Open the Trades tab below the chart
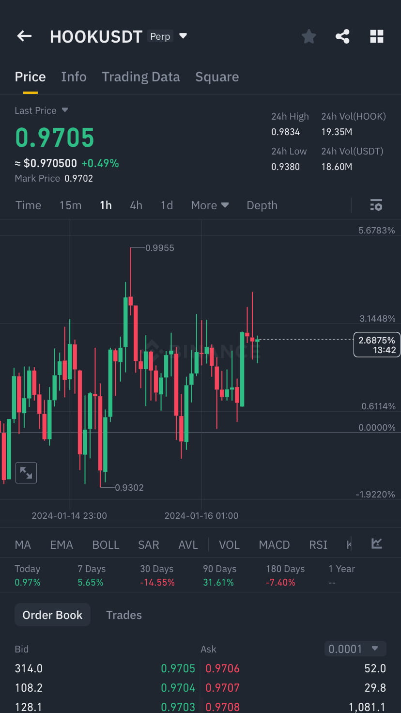This screenshot has width=401, height=713. click(x=123, y=615)
